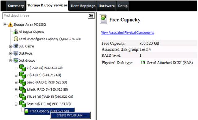Screen dimensions: 198x120
Task: Click the Free Capacity header document icon
Action: pyautogui.click(x=103, y=19)
